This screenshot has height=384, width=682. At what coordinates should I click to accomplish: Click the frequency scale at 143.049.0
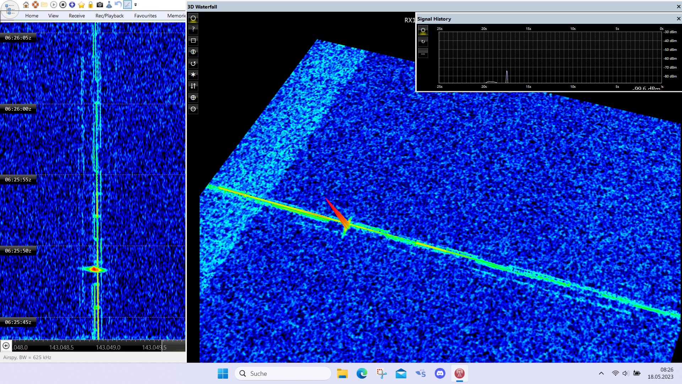[108, 347]
